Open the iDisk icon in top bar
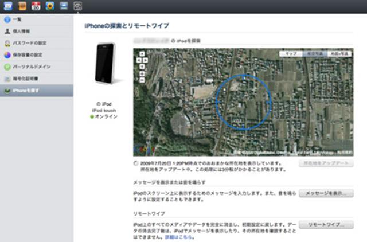The image size is (367, 242). click(x=64, y=6)
